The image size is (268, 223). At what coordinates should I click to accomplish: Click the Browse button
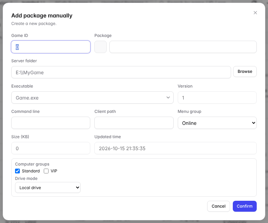point(245,71)
